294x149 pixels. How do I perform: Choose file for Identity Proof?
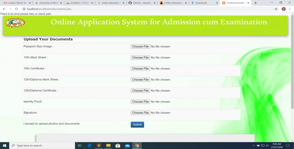tap(140, 102)
